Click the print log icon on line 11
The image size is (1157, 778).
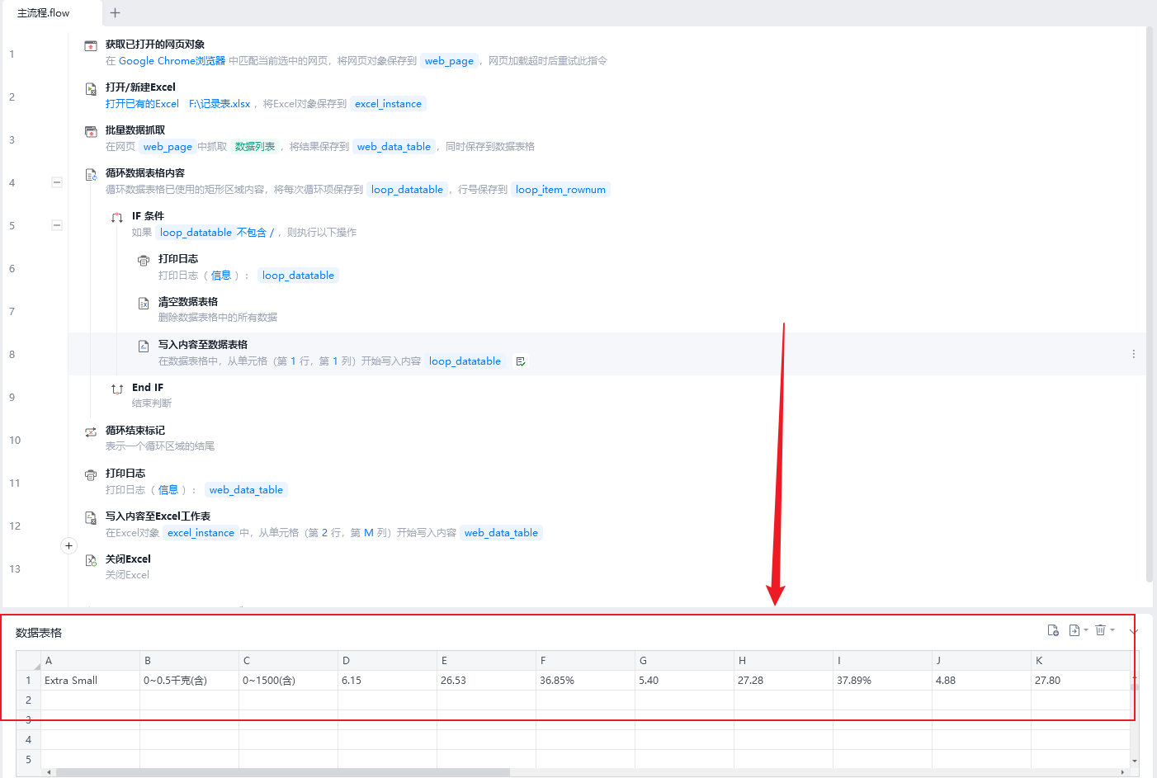(x=91, y=474)
